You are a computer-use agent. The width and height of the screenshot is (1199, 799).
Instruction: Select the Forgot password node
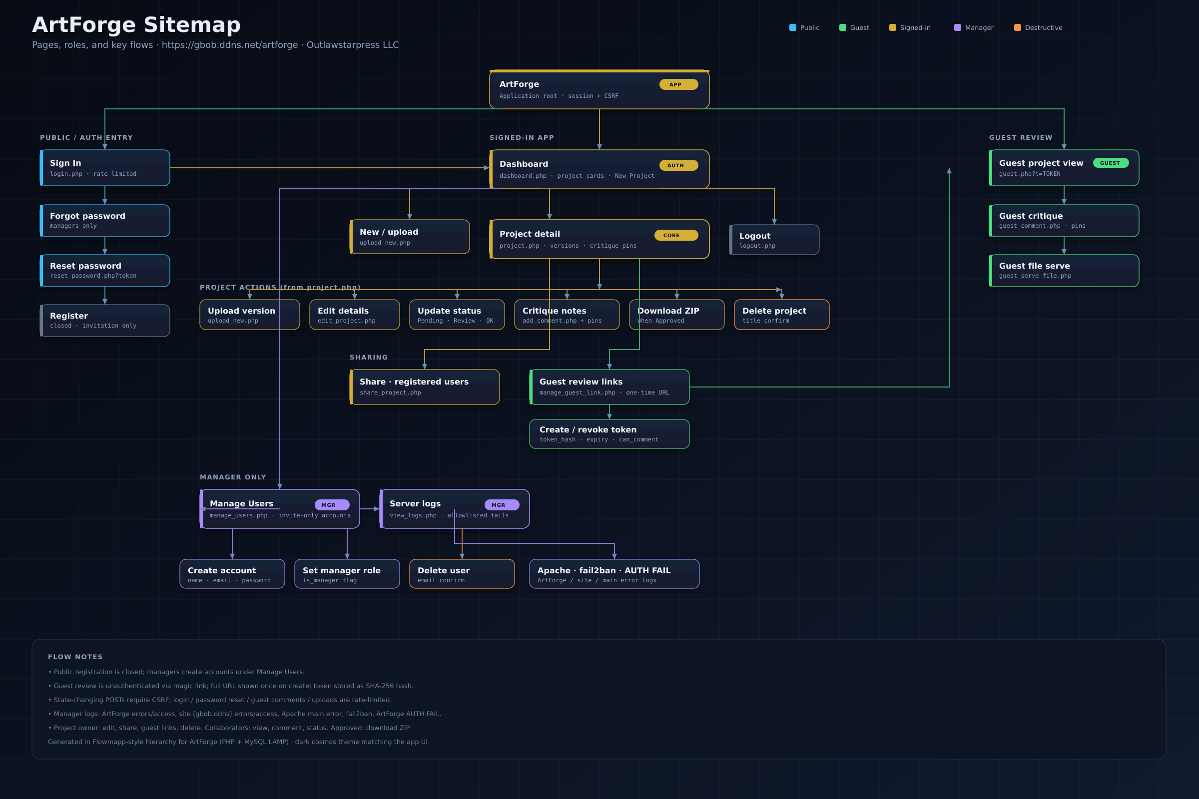pos(105,221)
